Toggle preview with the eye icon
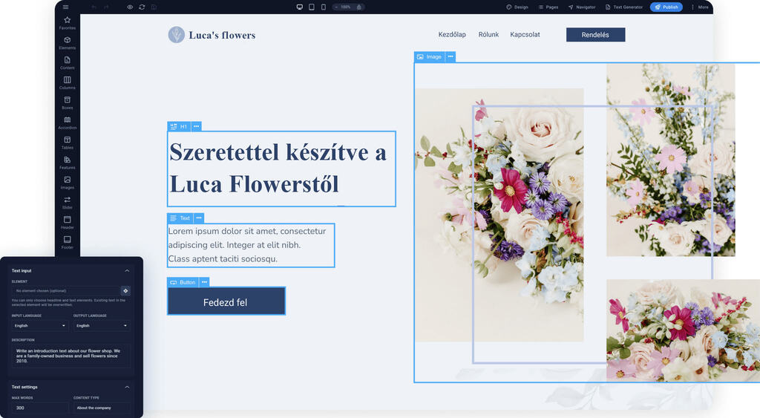 [130, 7]
